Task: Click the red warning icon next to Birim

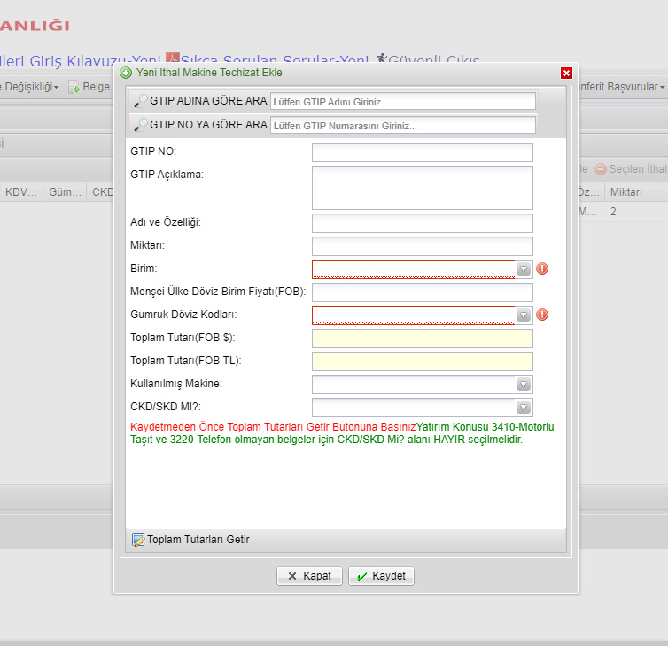Action: 542,269
